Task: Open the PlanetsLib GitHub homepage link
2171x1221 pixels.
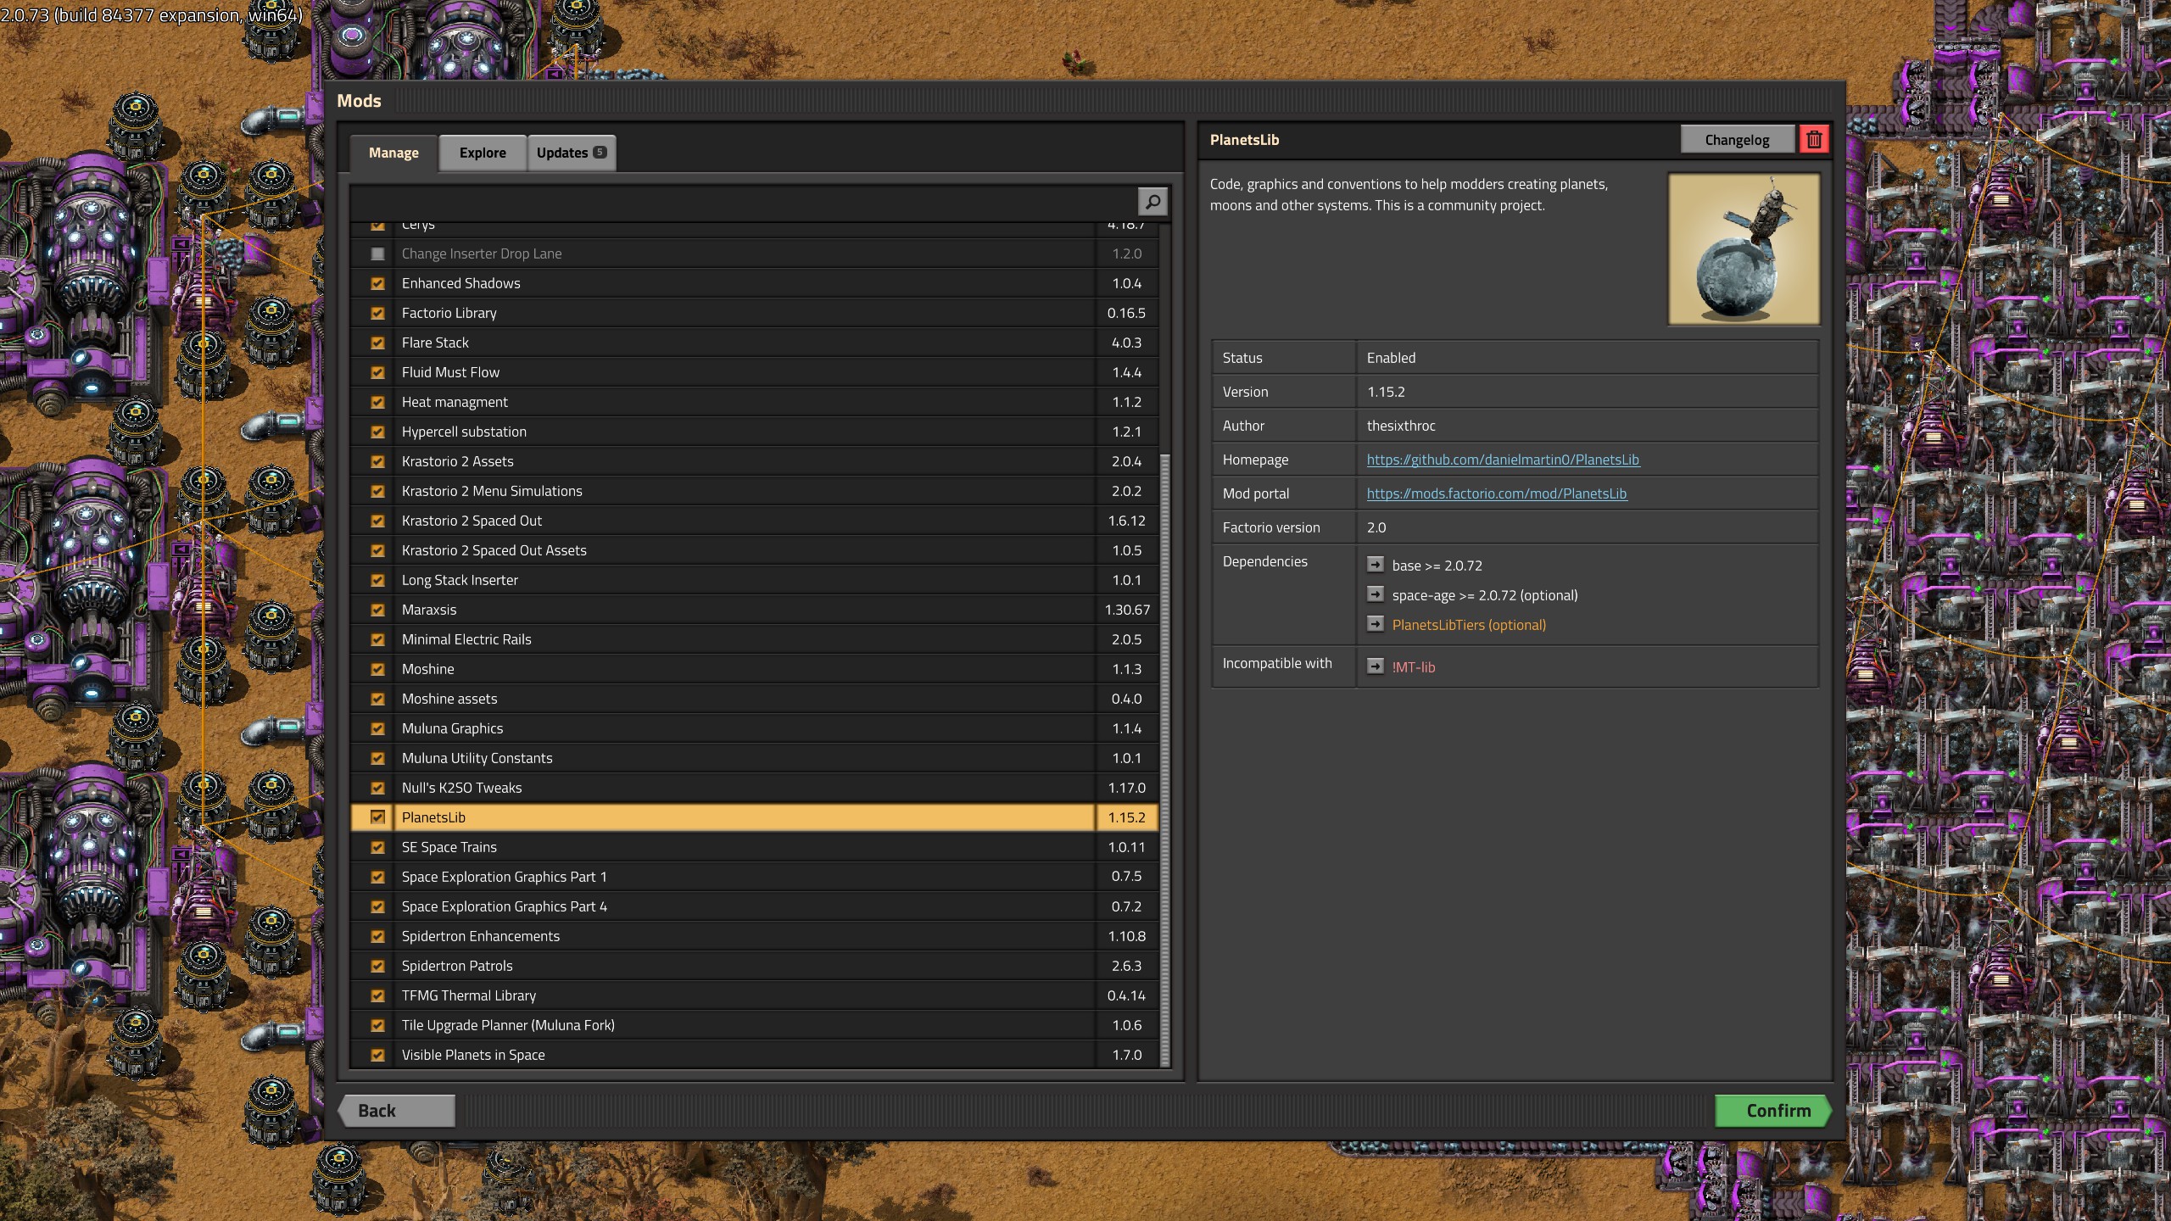Action: point(1503,460)
